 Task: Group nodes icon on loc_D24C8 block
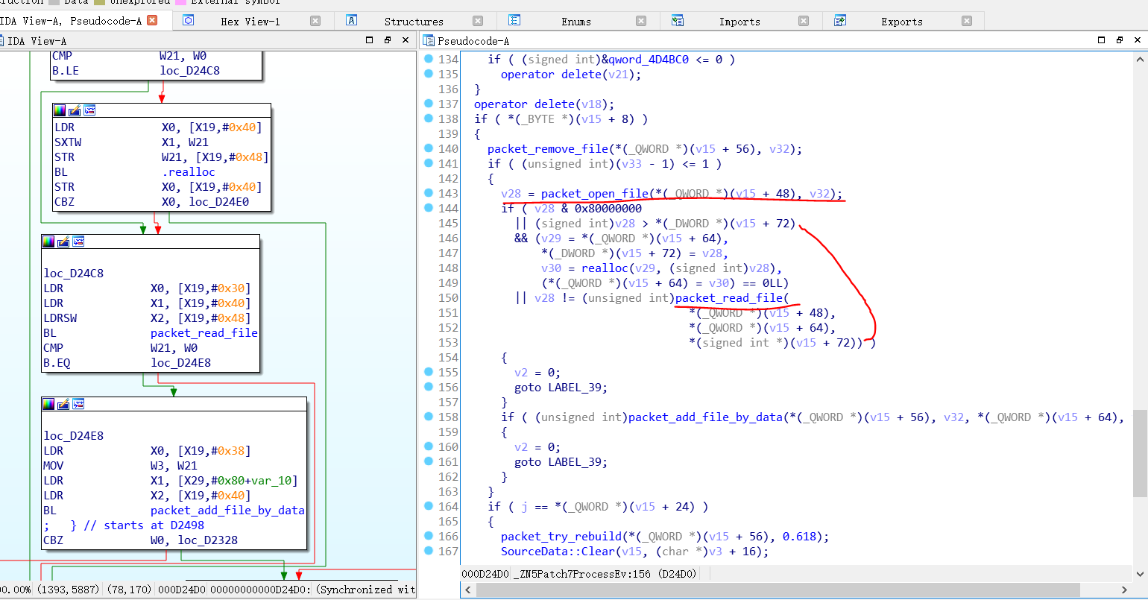coord(78,241)
